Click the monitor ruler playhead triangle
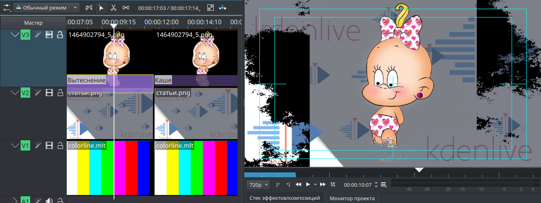The width and height of the screenshot is (541, 203). click(419, 170)
